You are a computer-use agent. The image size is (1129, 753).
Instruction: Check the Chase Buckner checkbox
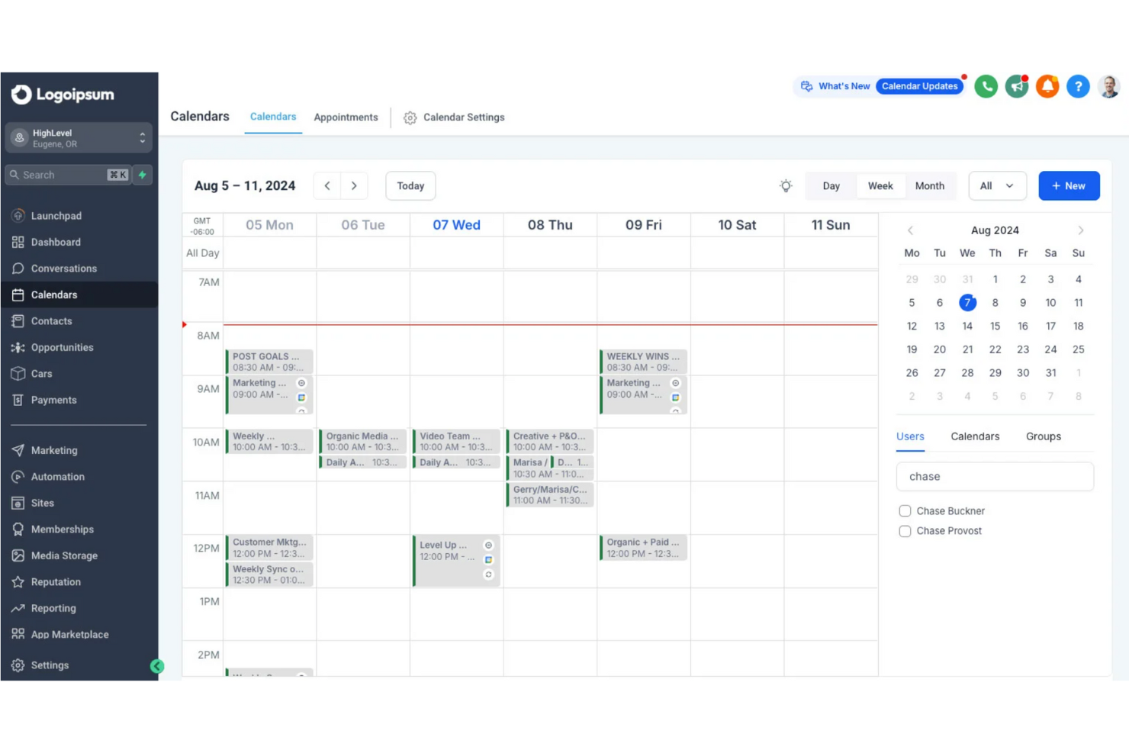(905, 510)
